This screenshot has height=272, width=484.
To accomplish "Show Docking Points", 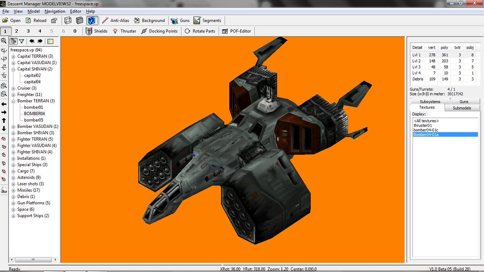I will tap(159, 31).
